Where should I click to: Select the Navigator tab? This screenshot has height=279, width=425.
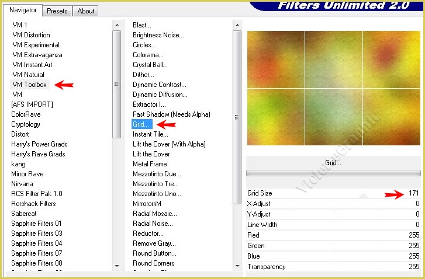click(23, 10)
